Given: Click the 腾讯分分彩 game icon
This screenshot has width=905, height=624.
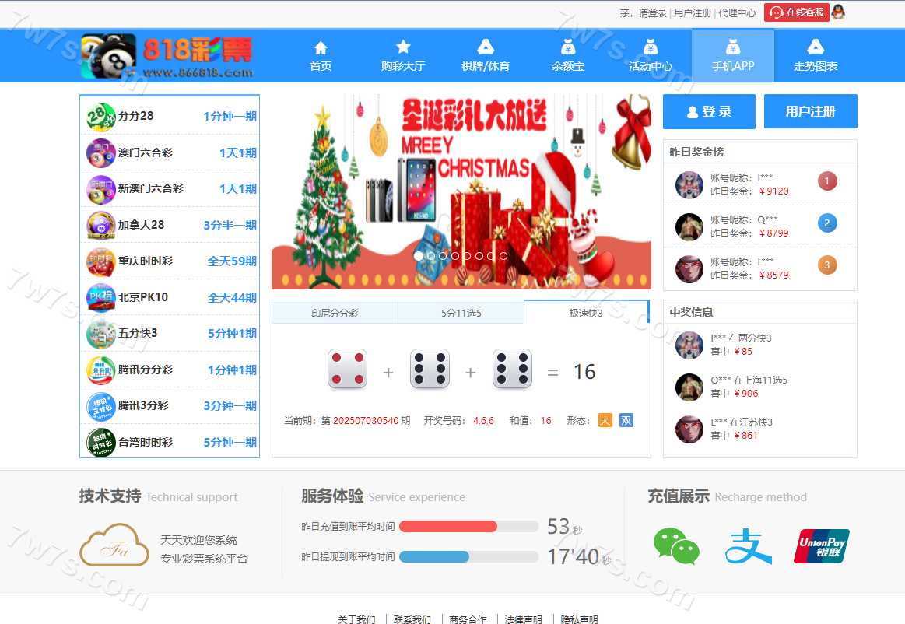Looking at the screenshot, I should [x=100, y=370].
